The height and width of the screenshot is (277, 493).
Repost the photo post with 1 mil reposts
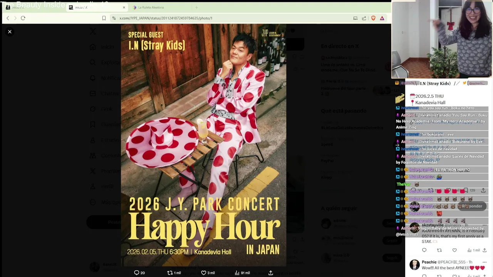[174, 273]
